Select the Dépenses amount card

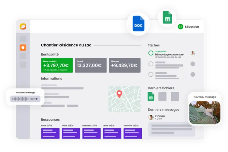pyautogui.click(x=125, y=65)
